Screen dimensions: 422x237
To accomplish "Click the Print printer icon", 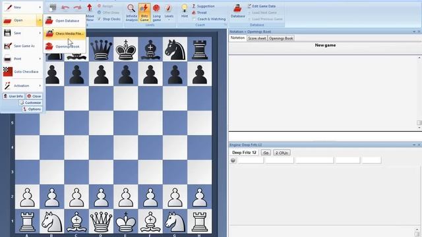I will [7, 59].
